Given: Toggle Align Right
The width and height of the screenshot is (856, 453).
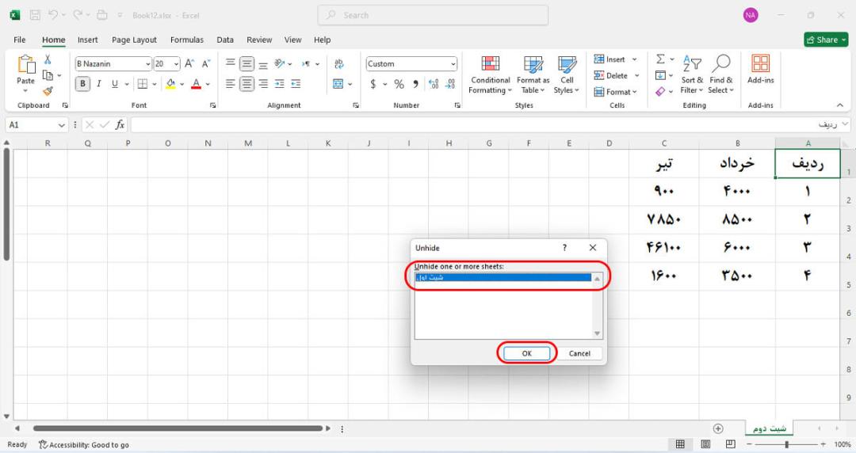Looking at the screenshot, I should click(x=263, y=83).
